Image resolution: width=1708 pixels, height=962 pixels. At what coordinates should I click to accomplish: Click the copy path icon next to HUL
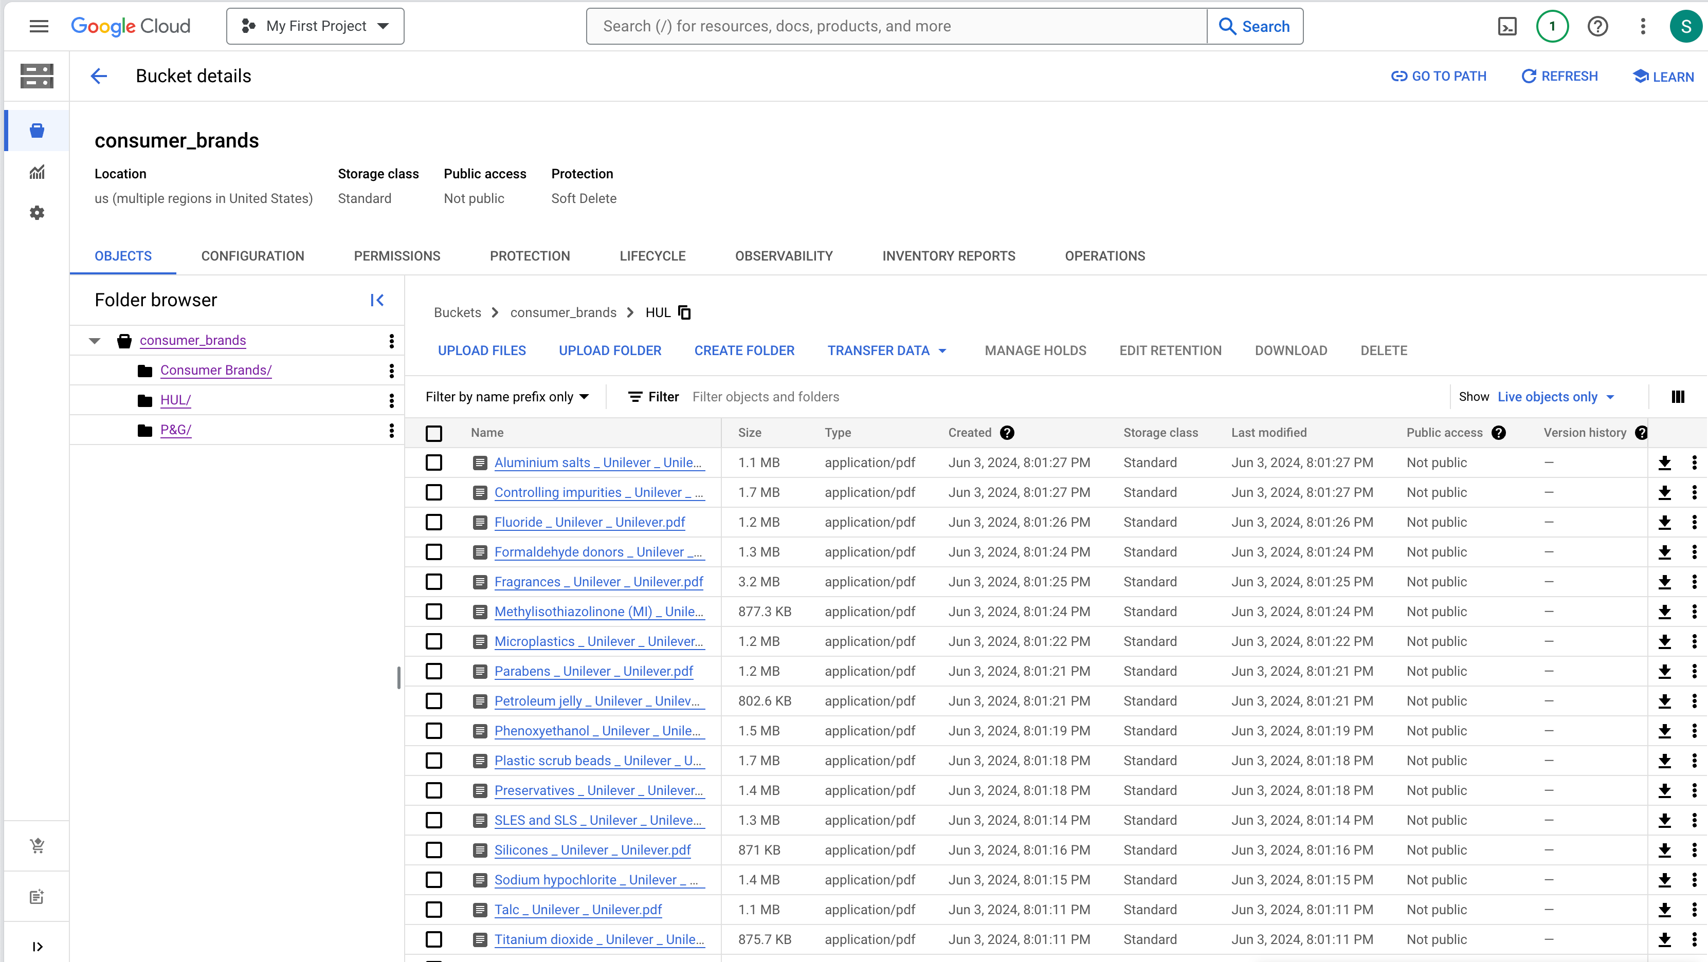[685, 312]
